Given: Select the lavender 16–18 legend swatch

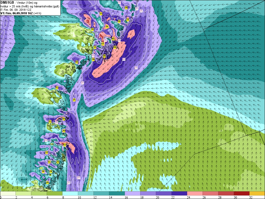Looking at the screenshot, I should click(x=132, y=193).
